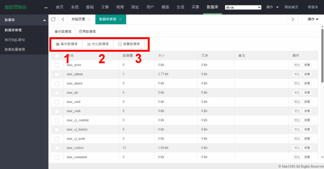
Task: Click 备份数据库 toolbar button
Action: 67,44
